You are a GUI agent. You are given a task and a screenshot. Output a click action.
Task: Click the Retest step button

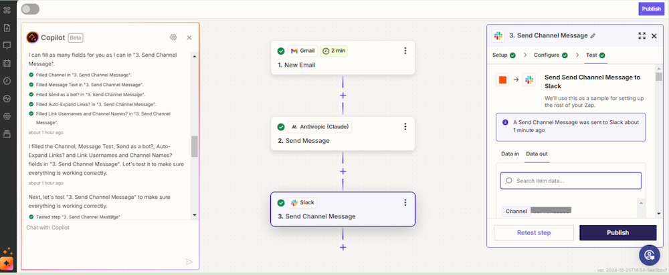click(x=534, y=233)
